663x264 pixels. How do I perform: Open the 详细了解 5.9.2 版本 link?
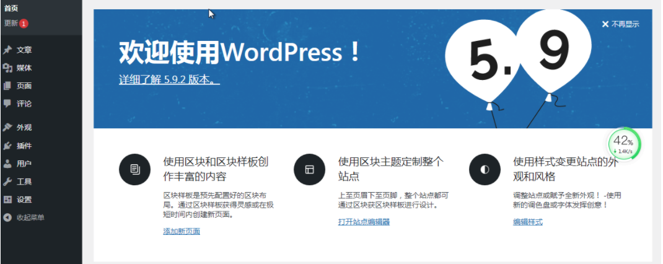coord(169,80)
